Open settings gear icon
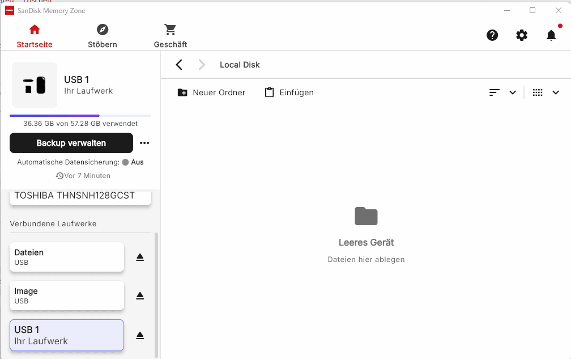 522,35
